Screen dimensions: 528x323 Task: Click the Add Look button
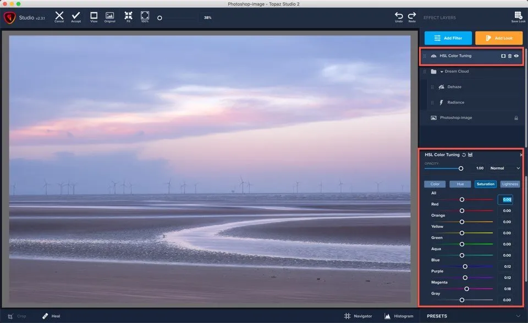499,38
